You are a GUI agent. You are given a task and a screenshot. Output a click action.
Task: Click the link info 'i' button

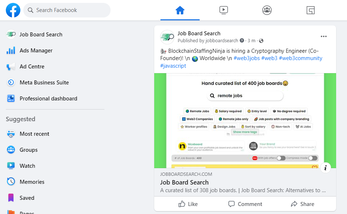coord(325,168)
